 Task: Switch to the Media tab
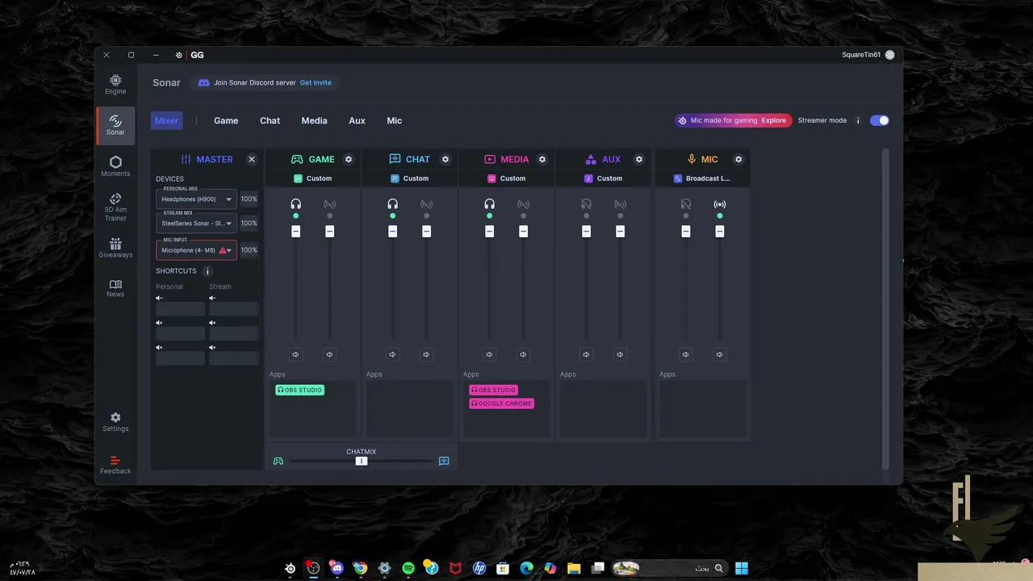pyautogui.click(x=314, y=121)
